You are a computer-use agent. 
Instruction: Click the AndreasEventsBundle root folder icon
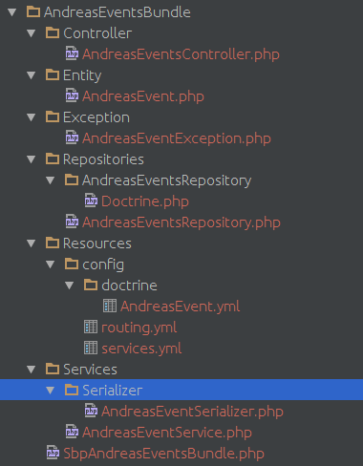[x=33, y=11]
